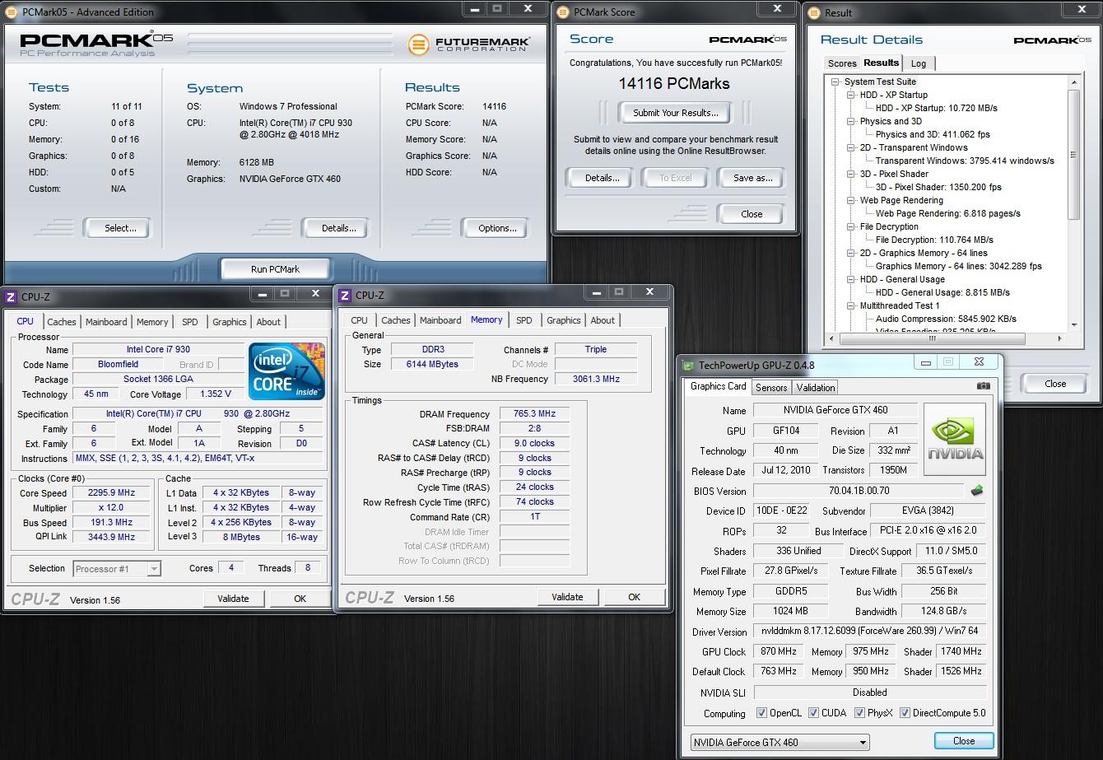Toggle the DirectCompute 5.0 checkbox
Viewport: 1103px width, 760px height.
point(905,713)
